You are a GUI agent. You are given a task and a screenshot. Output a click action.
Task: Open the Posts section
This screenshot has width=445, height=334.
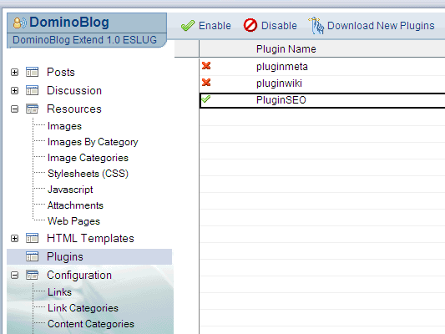(x=61, y=72)
